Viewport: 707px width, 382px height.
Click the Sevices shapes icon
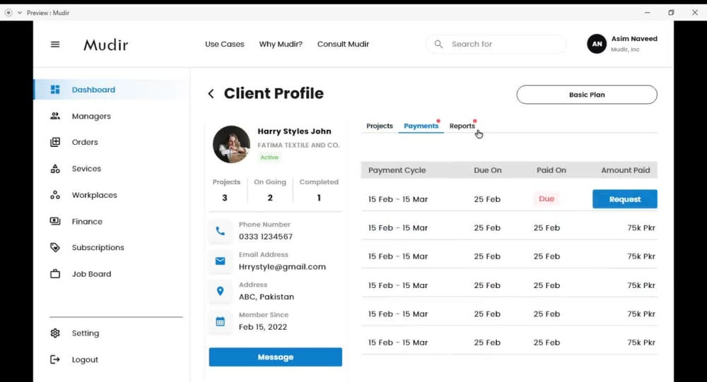point(55,169)
